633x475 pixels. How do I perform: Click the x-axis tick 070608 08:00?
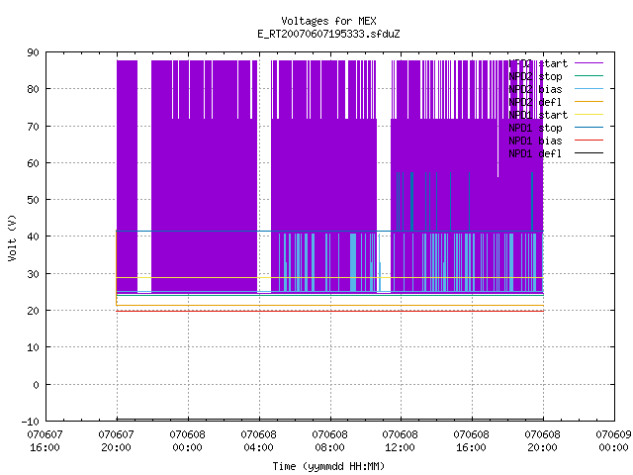[329, 441]
